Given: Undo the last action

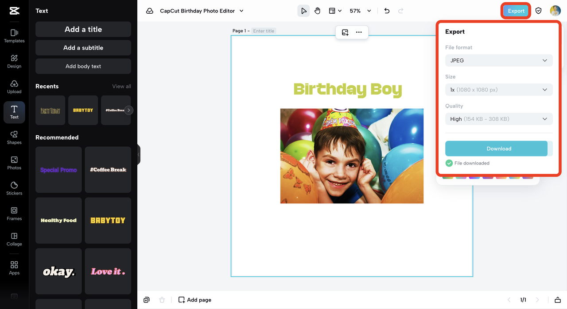Looking at the screenshot, I should (387, 11).
